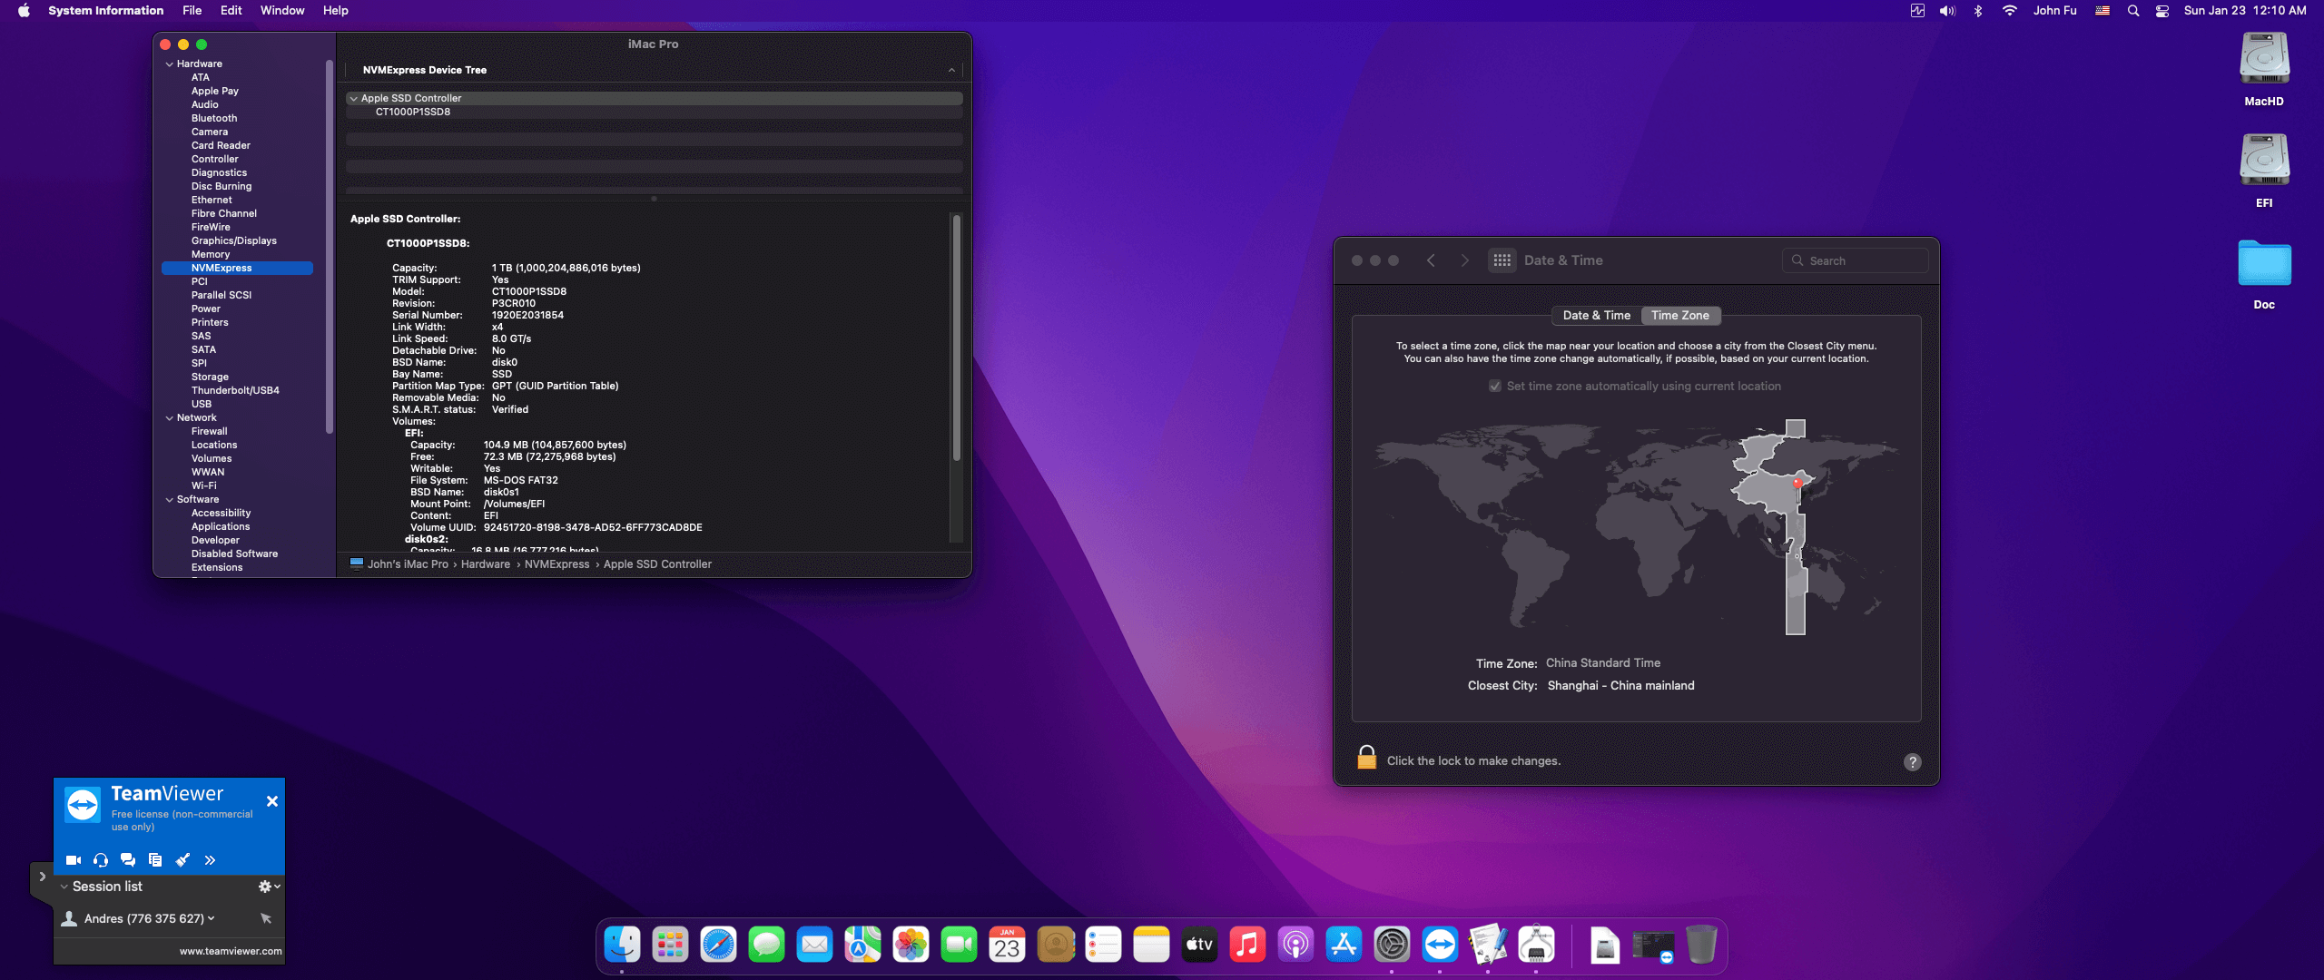Open the John Fu user menu
This screenshot has height=980, width=2324.
[2054, 11]
